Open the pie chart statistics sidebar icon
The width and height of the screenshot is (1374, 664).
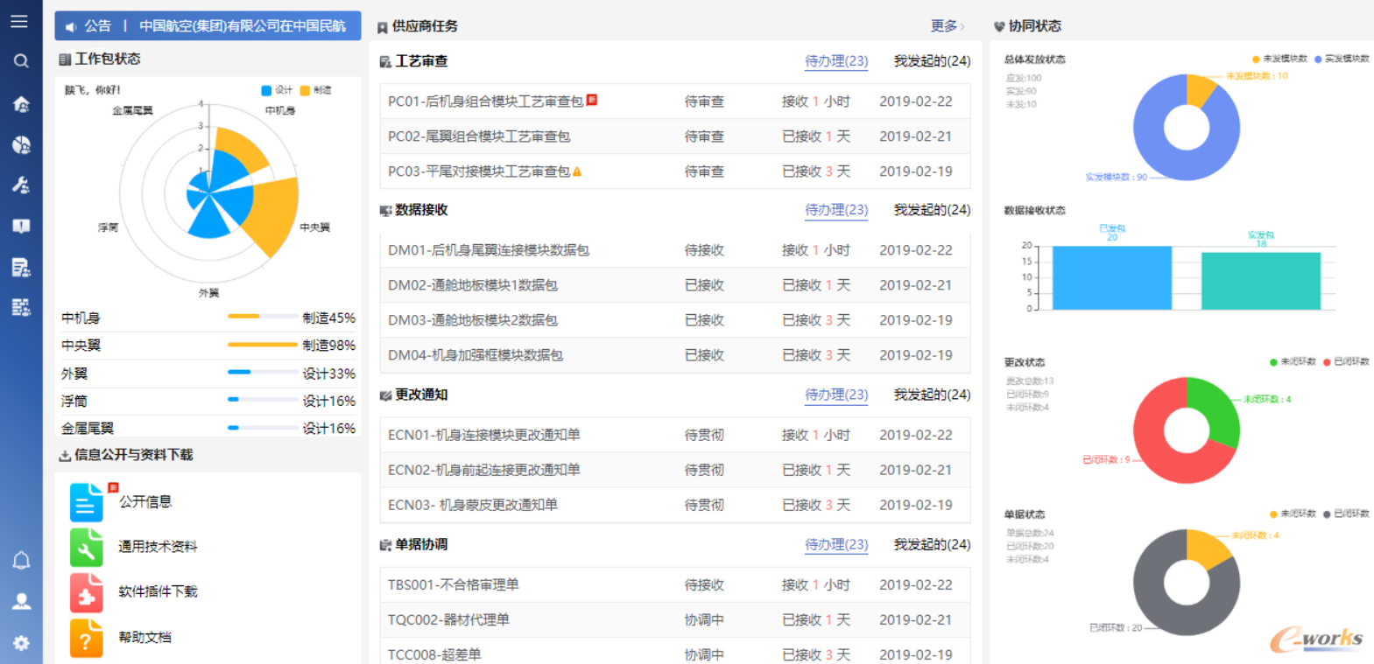[x=21, y=144]
